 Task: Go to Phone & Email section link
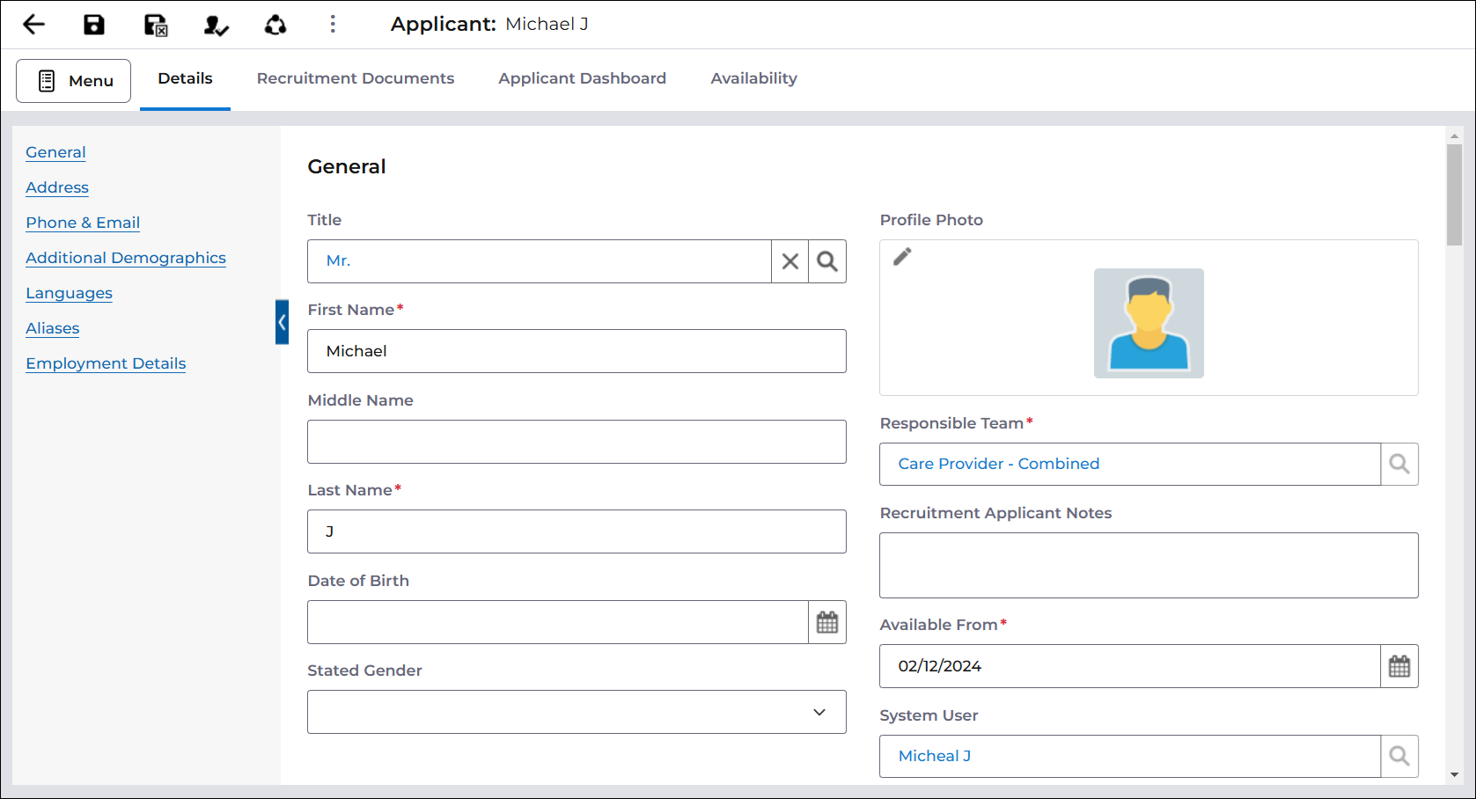pyautogui.click(x=83, y=223)
